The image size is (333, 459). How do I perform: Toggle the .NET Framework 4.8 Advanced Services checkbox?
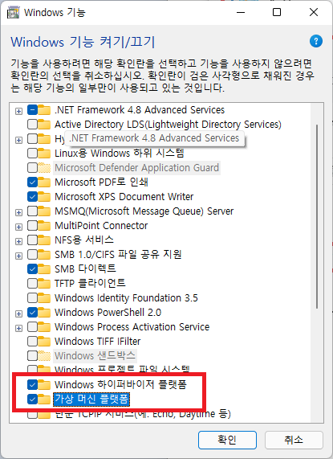pos(32,110)
